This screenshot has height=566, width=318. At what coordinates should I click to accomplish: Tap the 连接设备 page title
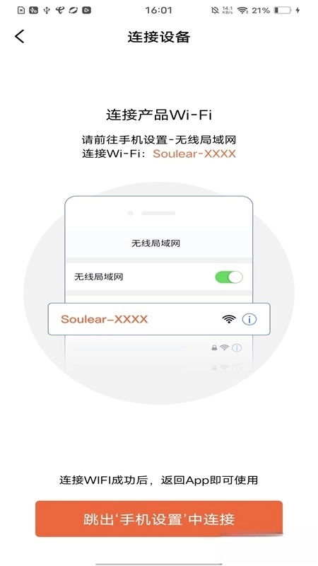(158, 37)
